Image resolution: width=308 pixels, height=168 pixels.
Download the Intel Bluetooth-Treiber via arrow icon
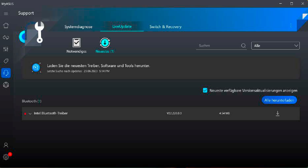coord(278,113)
